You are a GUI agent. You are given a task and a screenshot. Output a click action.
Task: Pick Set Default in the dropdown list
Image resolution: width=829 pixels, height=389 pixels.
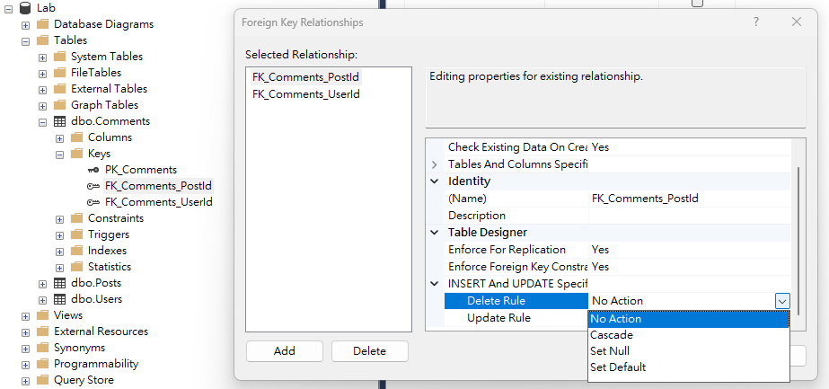click(618, 367)
